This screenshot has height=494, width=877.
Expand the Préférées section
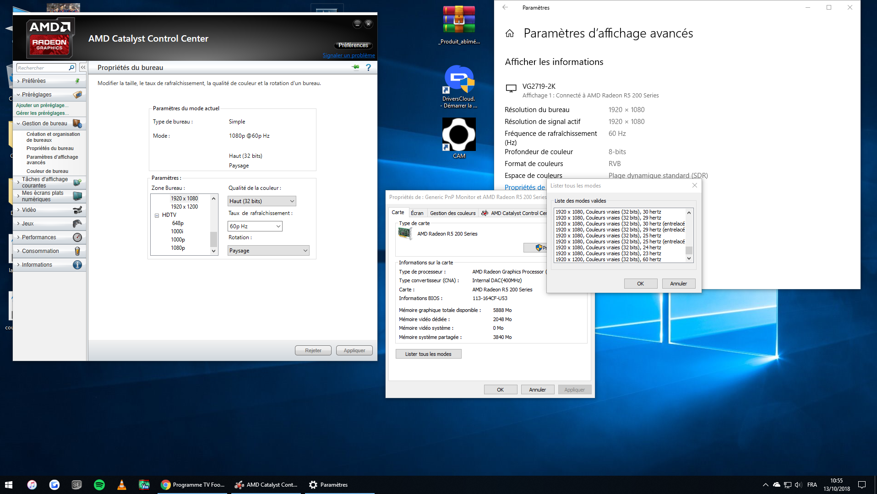click(x=49, y=81)
